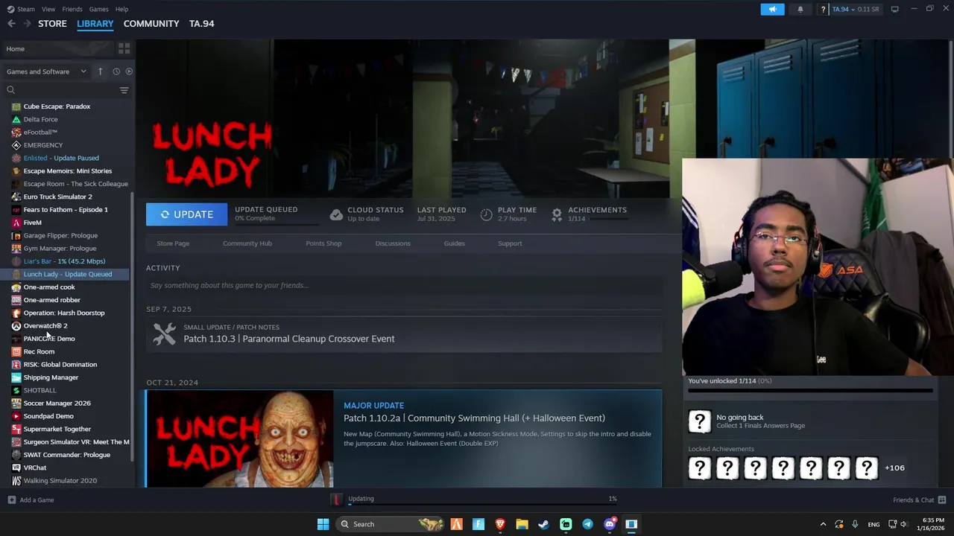
Task: Open Friends & Chat icon
Action: point(942,500)
